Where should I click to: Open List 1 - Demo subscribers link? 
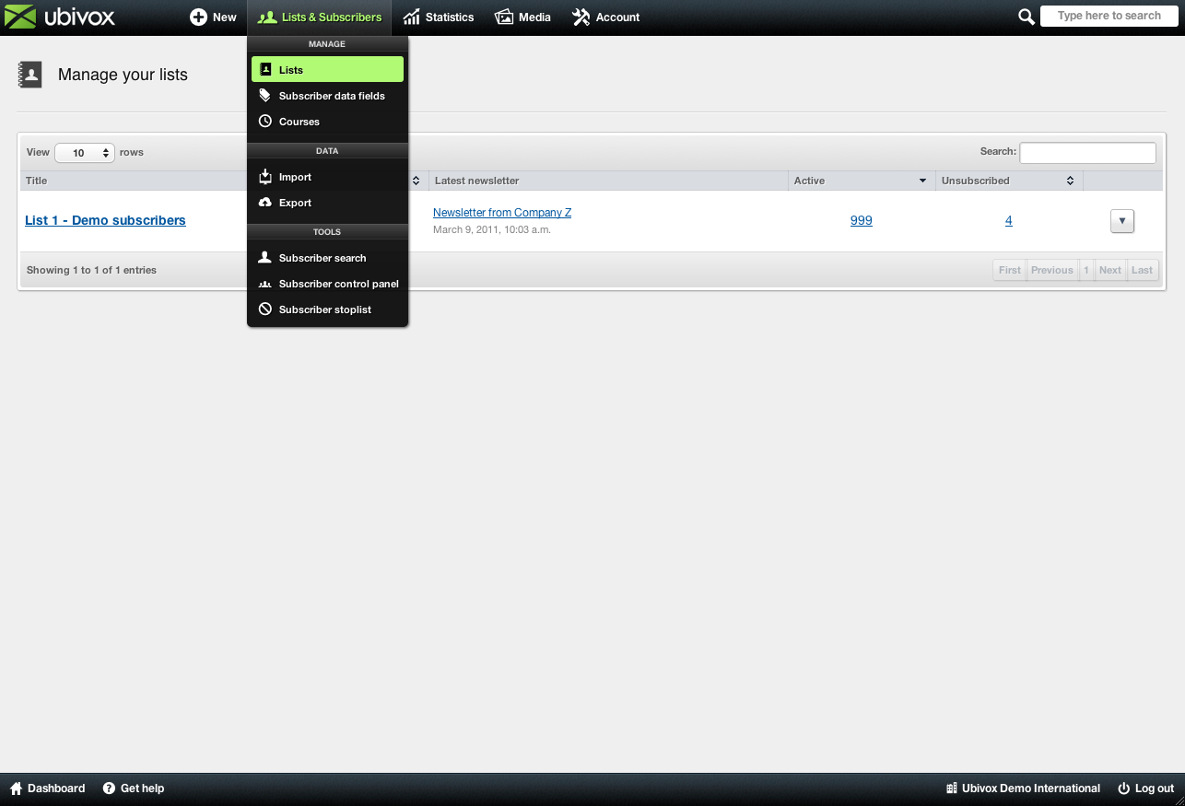coord(105,220)
